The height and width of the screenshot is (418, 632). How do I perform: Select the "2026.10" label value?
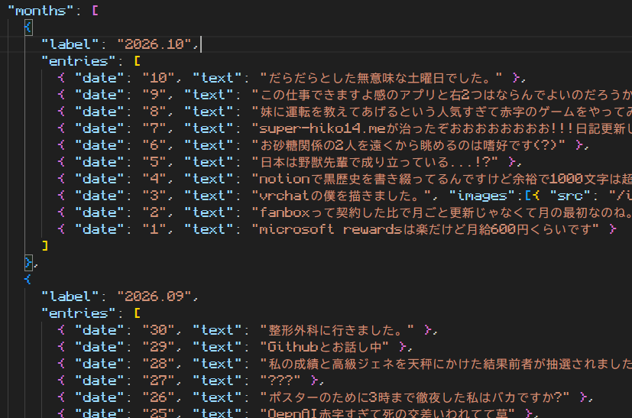click(154, 44)
